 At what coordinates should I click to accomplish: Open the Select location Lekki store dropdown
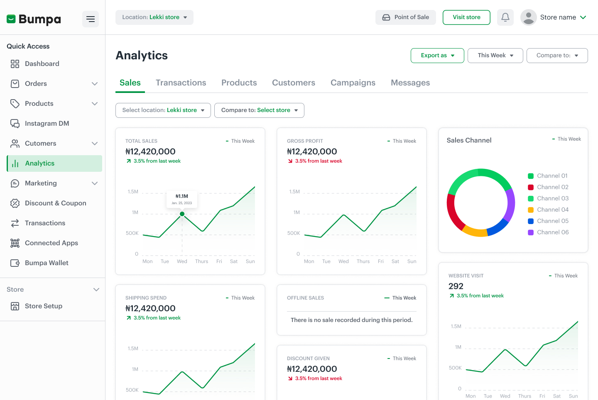pyautogui.click(x=163, y=110)
